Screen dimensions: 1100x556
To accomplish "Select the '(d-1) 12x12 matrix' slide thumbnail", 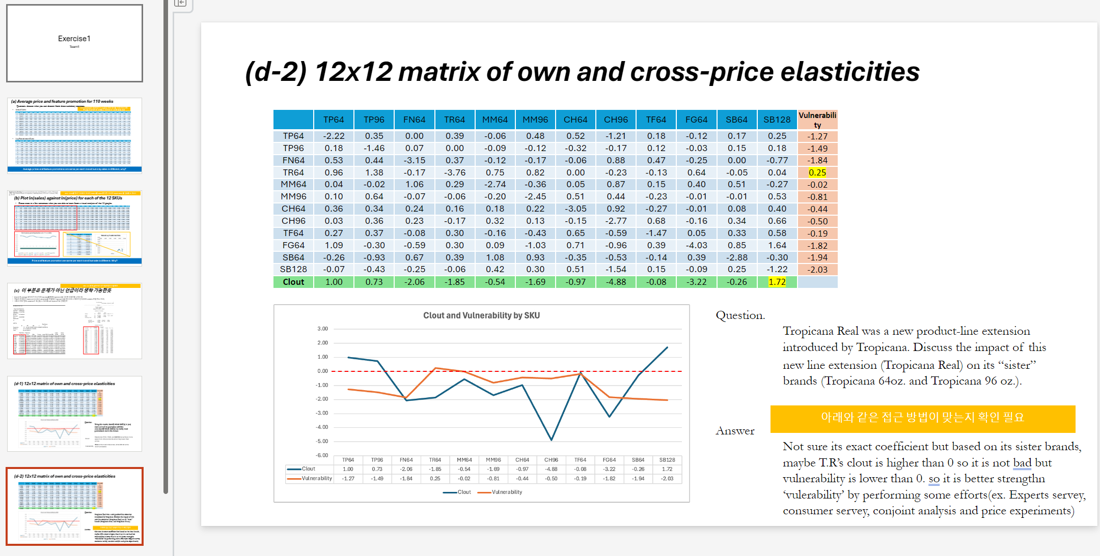I will click(74, 413).
